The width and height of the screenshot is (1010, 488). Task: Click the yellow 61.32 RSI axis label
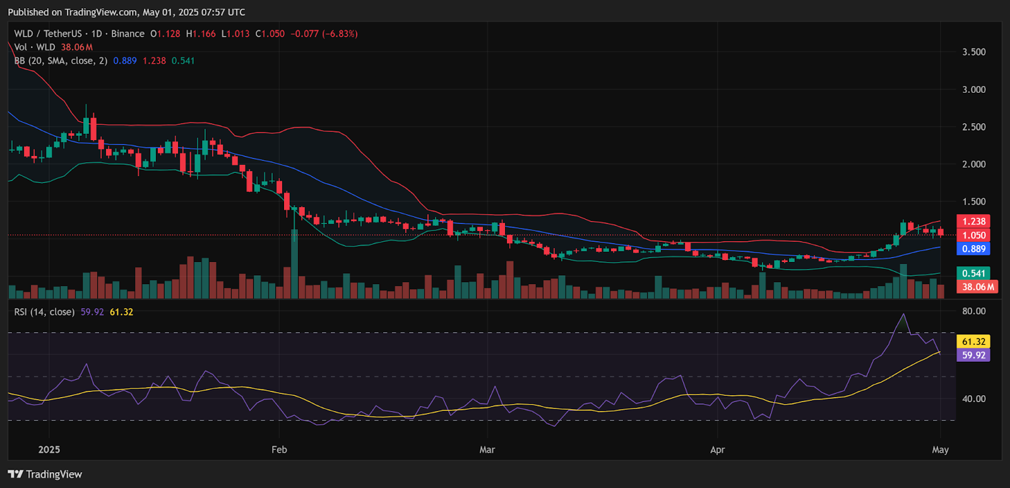click(x=973, y=342)
